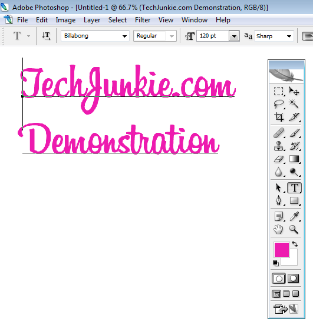Screen dimensions: 313x325
Task: Select the Move tool
Action: (294, 91)
